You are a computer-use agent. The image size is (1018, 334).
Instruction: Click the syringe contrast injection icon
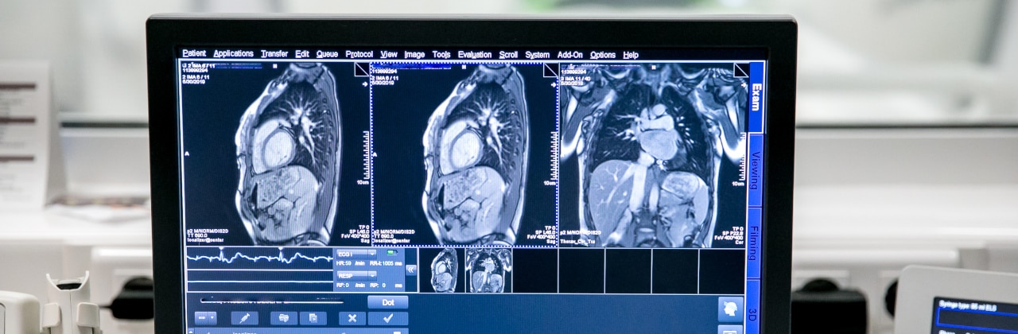(x=244, y=318)
